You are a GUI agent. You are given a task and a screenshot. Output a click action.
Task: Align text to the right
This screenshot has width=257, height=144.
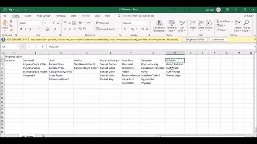coord(74,29)
